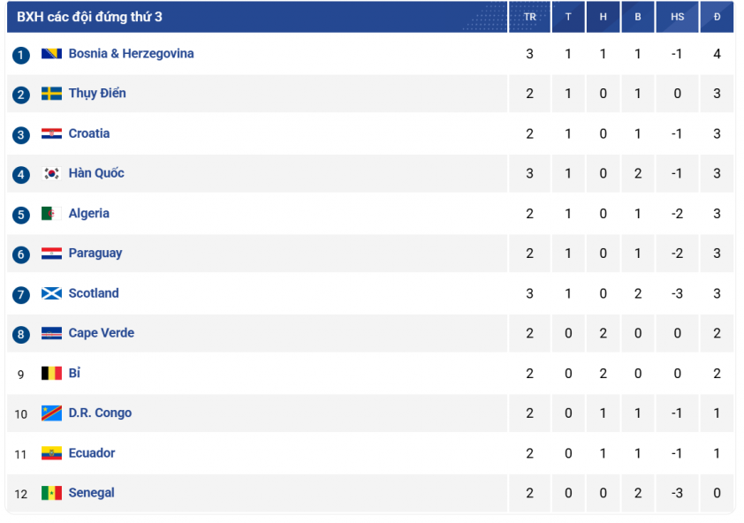The image size is (744, 523).
Task: Click the Croatia flag icon
Action: (51, 133)
